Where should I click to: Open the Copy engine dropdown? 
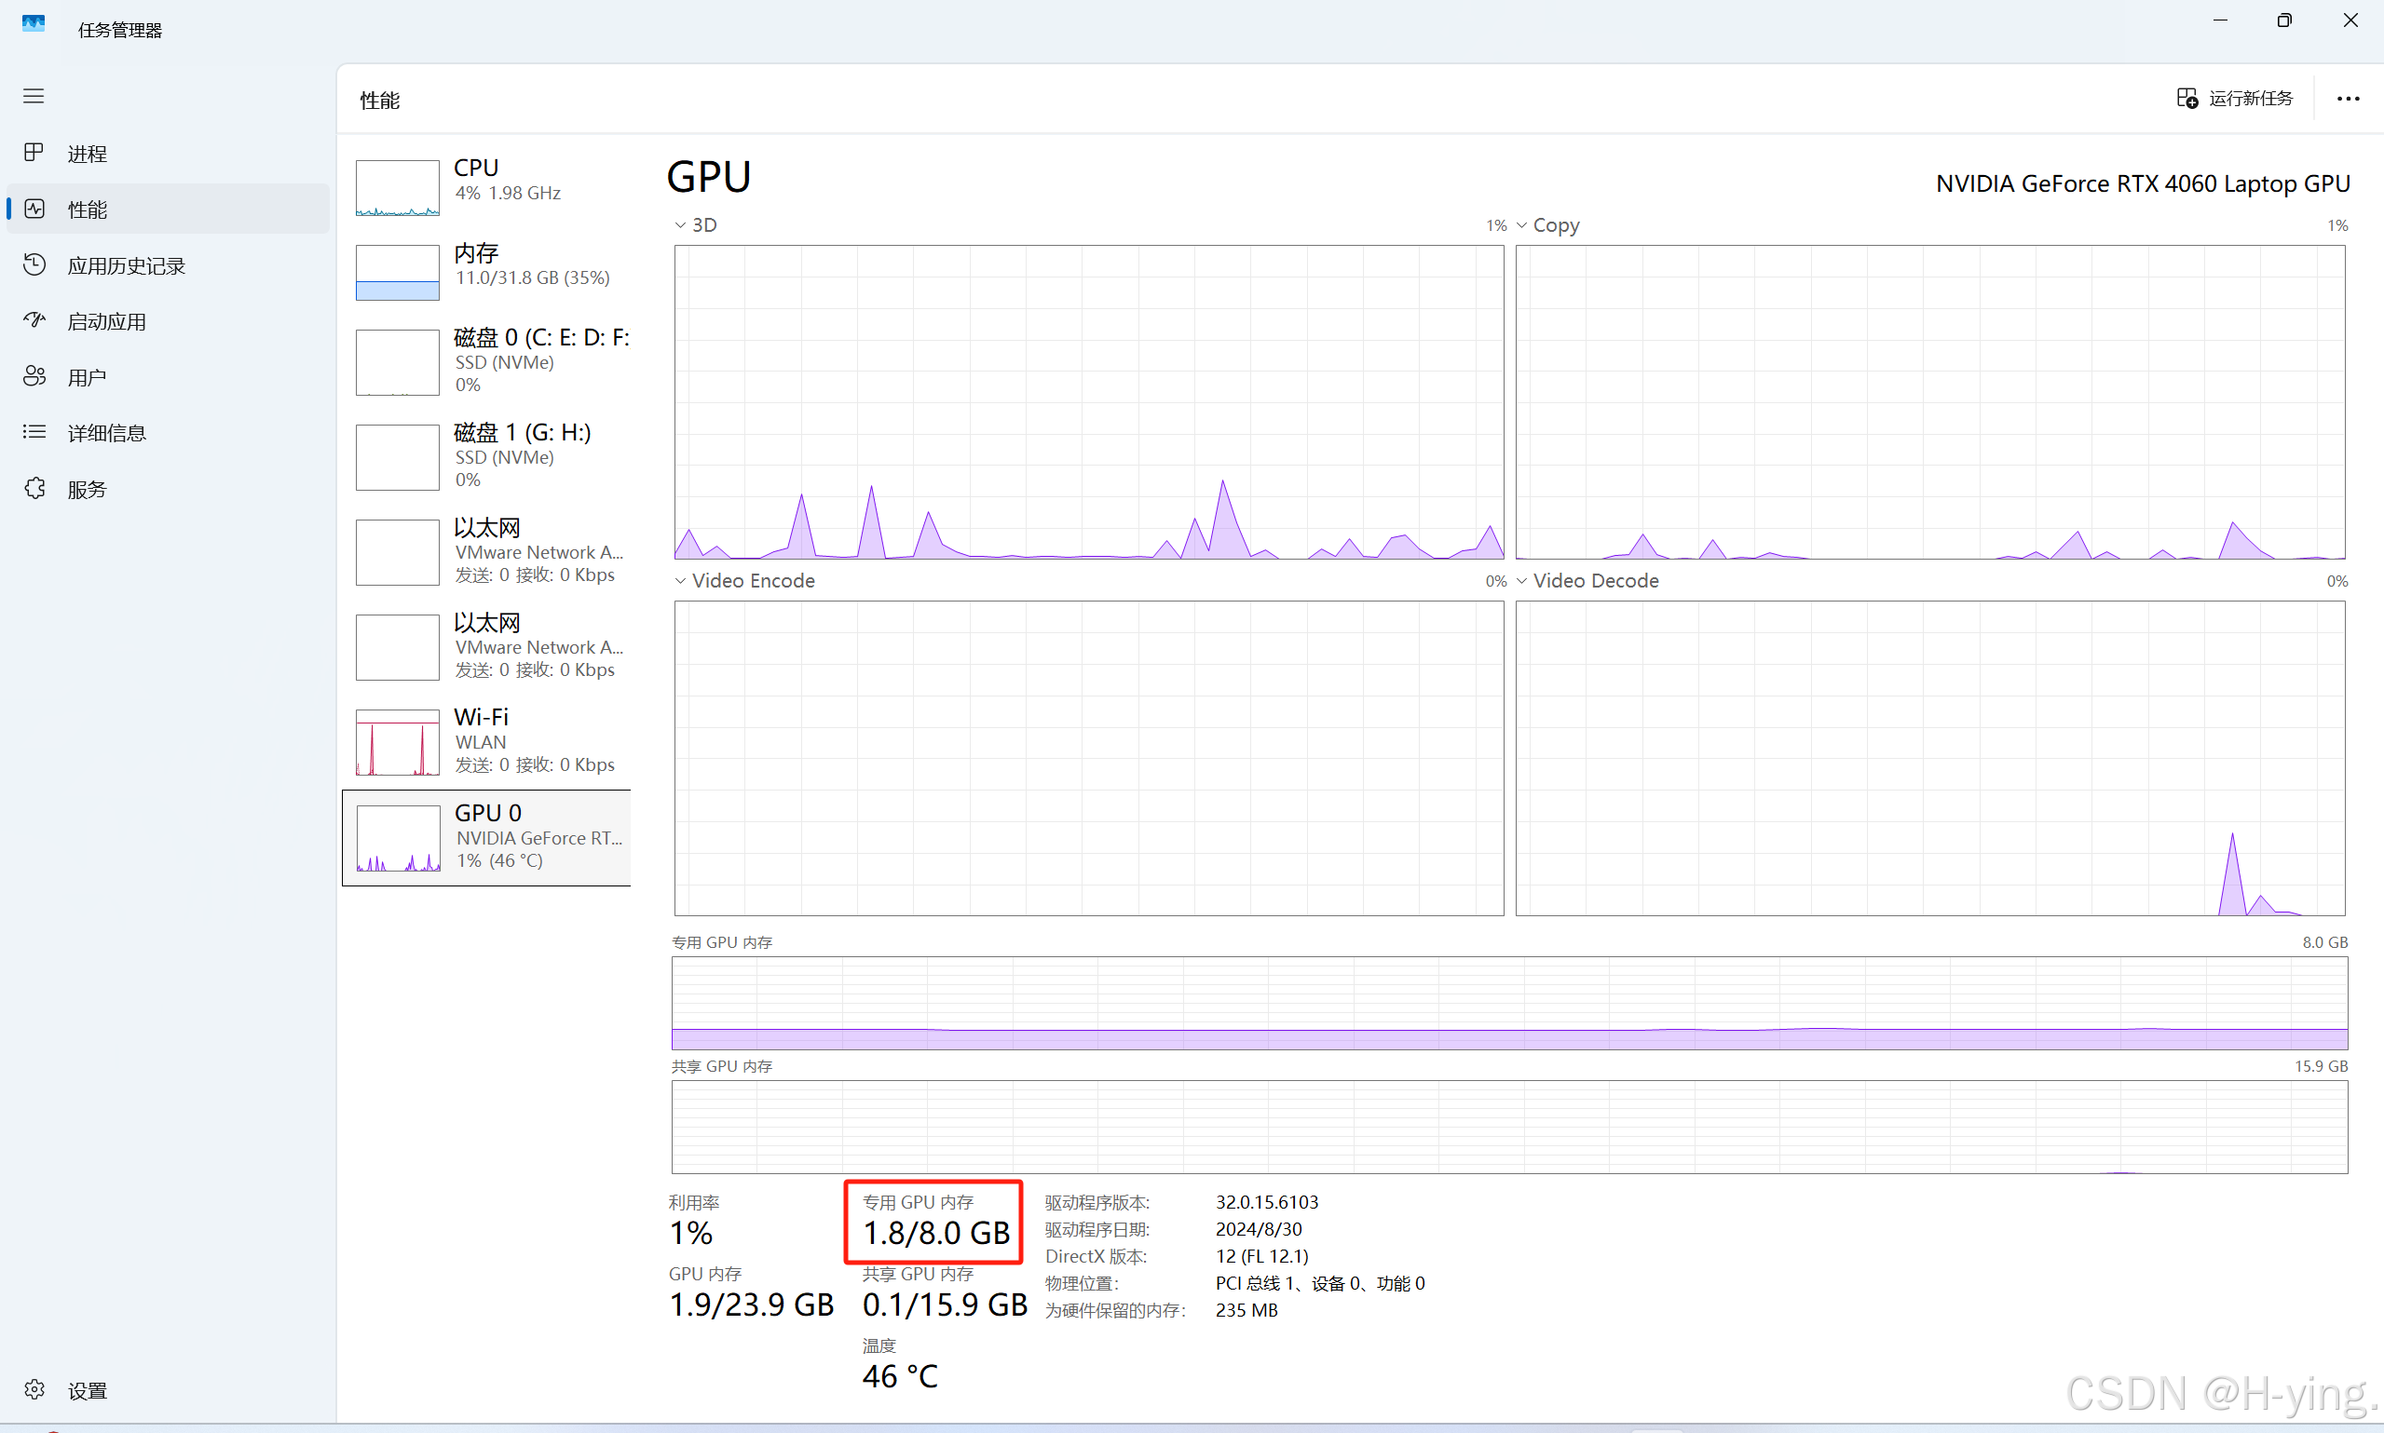tap(1548, 225)
